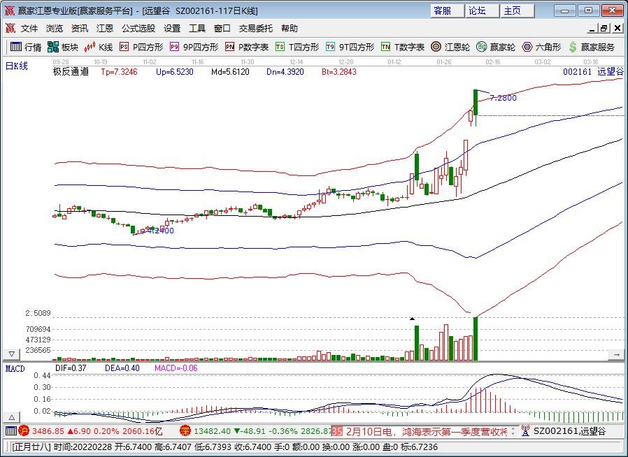Image resolution: width=628 pixels, height=457 pixels.
Task: Click the tallest green volume bar
Action: pos(476,339)
